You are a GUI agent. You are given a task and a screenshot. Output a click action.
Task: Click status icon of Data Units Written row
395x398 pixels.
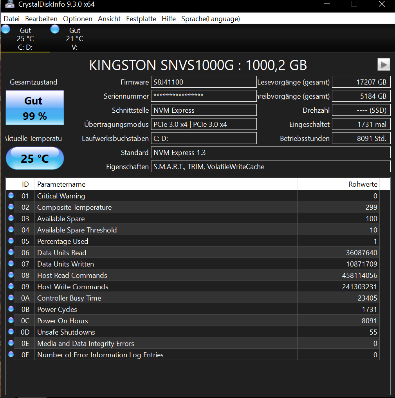point(11,263)
